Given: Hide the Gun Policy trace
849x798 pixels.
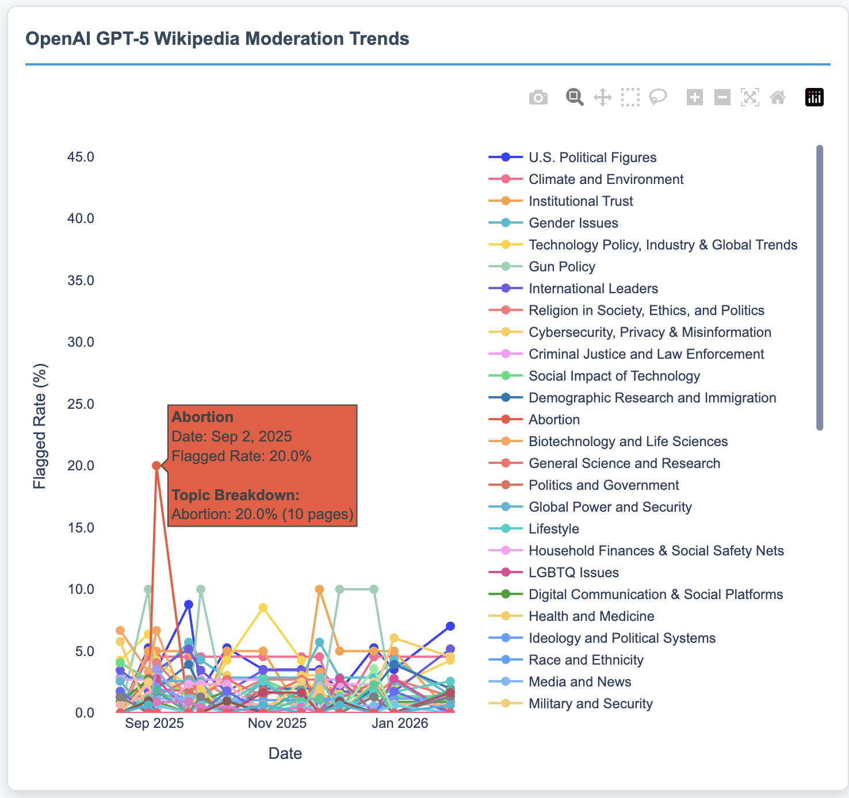Looking at the screenshot, I should point(561,267).
